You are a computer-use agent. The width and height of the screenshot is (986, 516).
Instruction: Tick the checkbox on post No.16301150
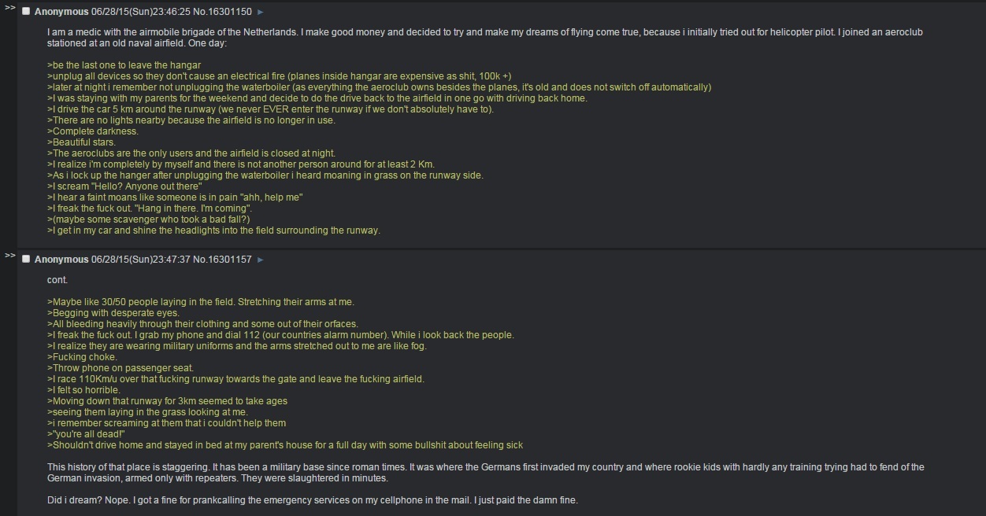click(26, 12)
